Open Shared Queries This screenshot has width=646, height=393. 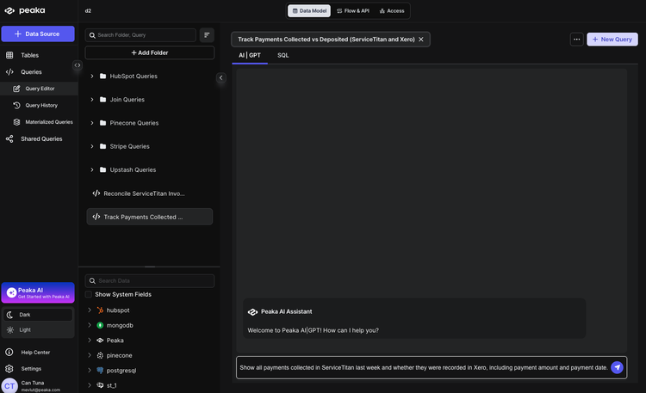click(41, 139)
